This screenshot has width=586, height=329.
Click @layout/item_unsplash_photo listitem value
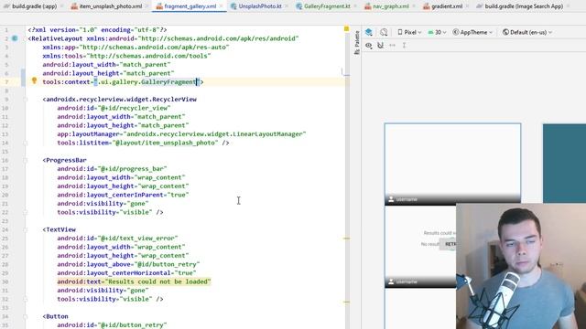click(x=165, y=143)
